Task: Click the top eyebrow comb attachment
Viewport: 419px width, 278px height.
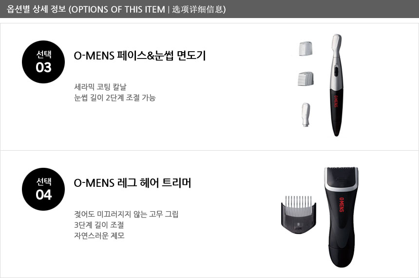Action: (305, 48)
